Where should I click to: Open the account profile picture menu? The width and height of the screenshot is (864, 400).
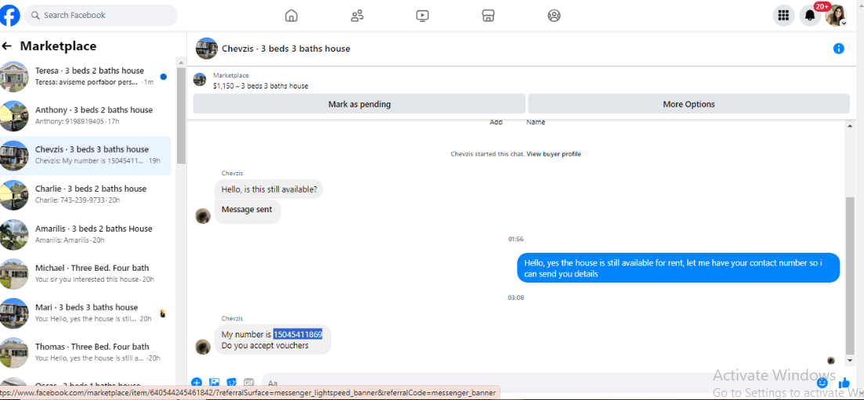(836, 16)
